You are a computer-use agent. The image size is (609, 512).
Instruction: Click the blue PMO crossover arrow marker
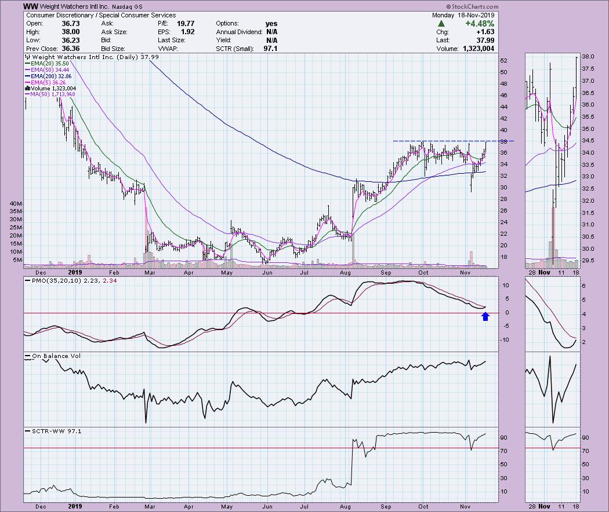click(485, 316)
